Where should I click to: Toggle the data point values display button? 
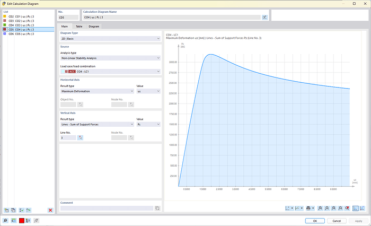point(362,208)
